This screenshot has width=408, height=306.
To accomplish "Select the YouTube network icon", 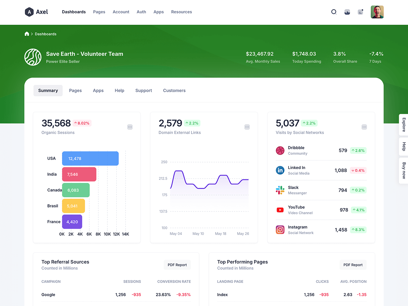I will pos(280,210).
